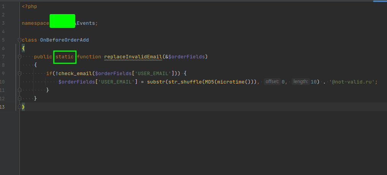Click the fold end marker on line 13
The image size is (387, 175).
coord(19,107)
